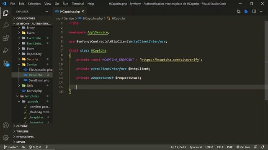Change language mode via PHP

[230, 147]
